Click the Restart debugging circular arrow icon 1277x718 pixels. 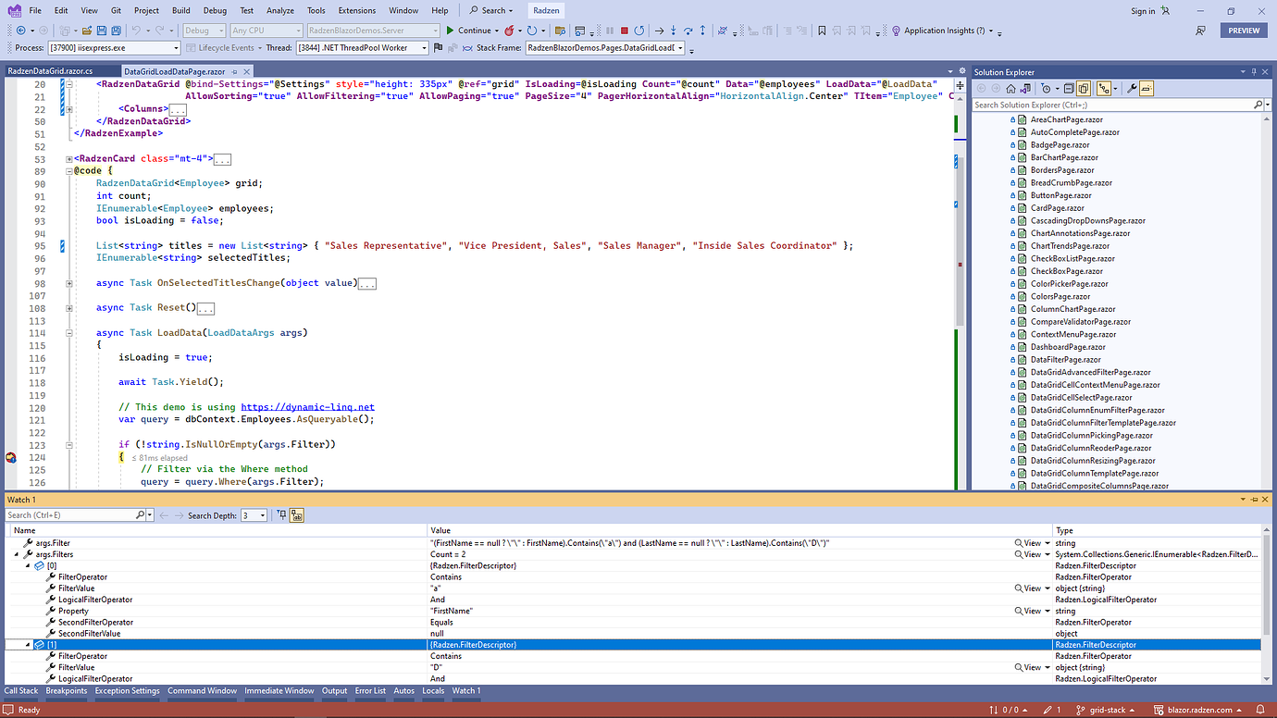point(641,29)
